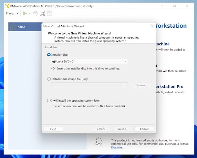This screenshot has width=197, height=158.
Task: Click the Browse... button
Action: (141, 85)
